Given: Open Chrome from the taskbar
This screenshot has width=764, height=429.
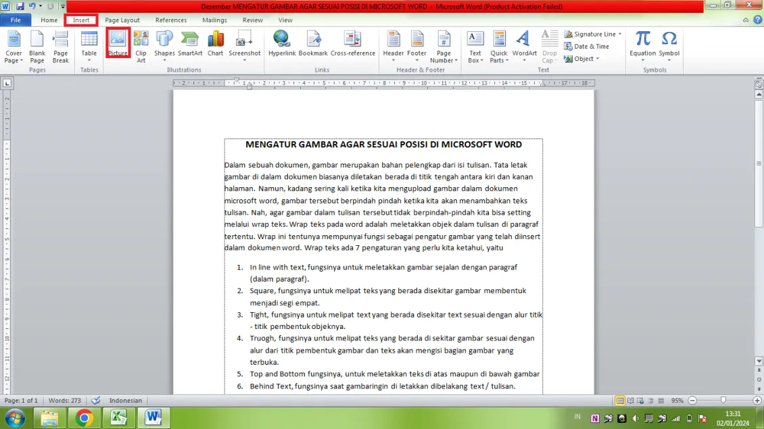Looking at the screenshot, I should pos(85,418).
